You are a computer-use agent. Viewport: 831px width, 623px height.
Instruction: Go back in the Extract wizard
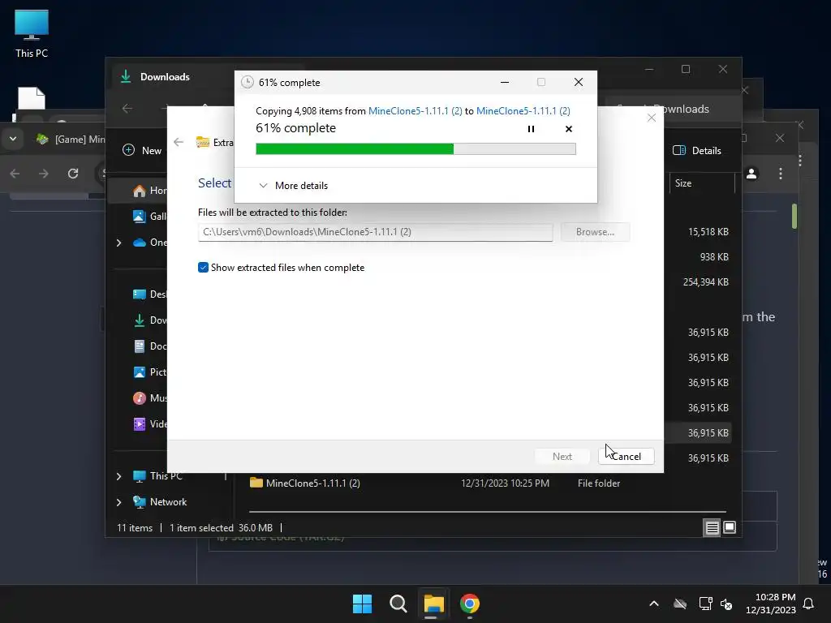[179, 142]
